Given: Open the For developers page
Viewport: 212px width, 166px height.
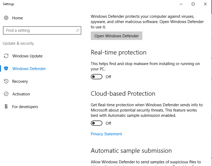Looking at the screenshot, I should click(x=25, y=107).
